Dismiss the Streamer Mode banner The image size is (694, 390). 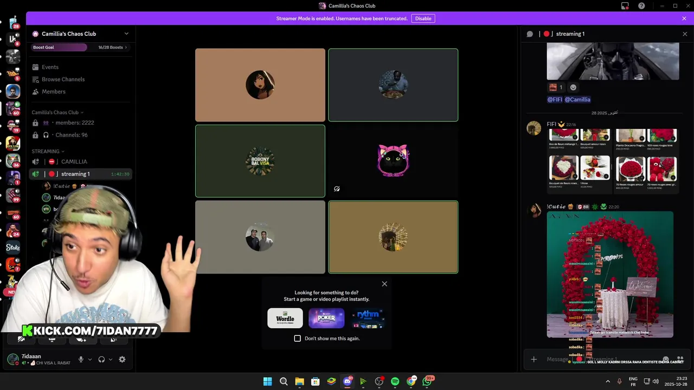[684, 18]
